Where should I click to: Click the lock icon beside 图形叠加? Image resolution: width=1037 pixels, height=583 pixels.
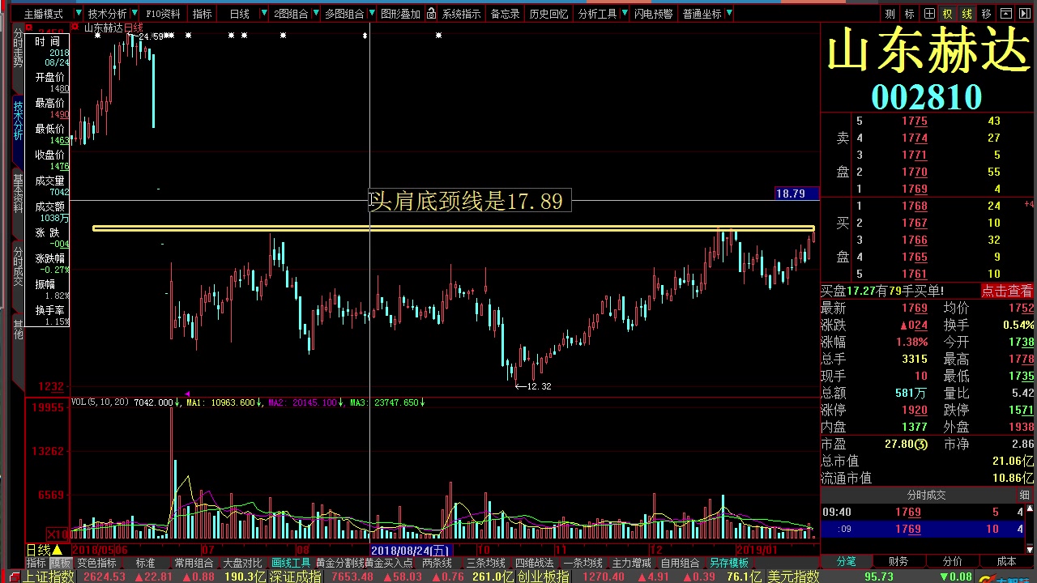coord(431,13)
